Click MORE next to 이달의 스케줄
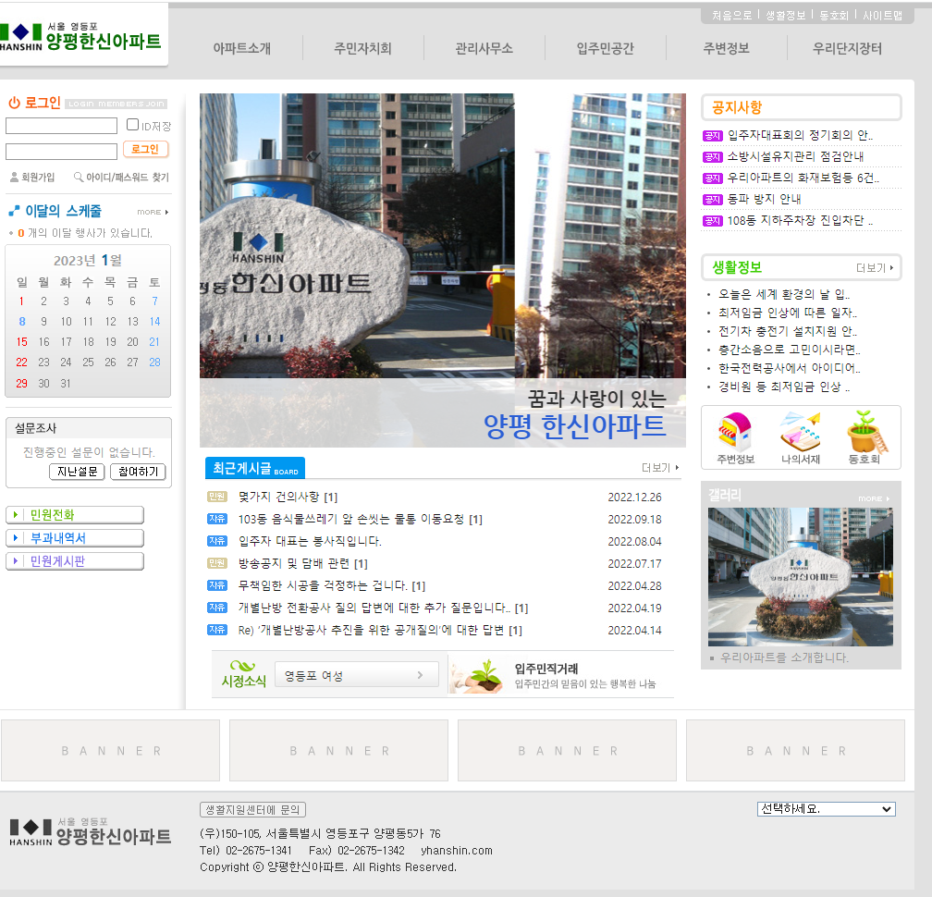Image resolution: width=932 pixels, height=897 pixels. pos(153,212)
